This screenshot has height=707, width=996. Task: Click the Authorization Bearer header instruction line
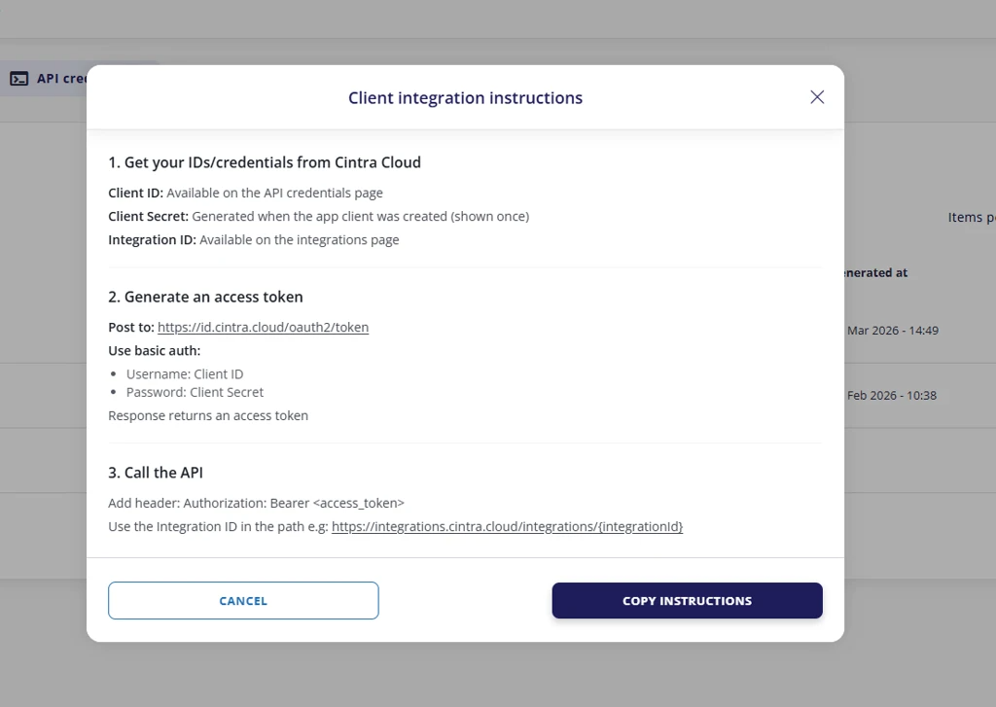(x=256, y=504)
